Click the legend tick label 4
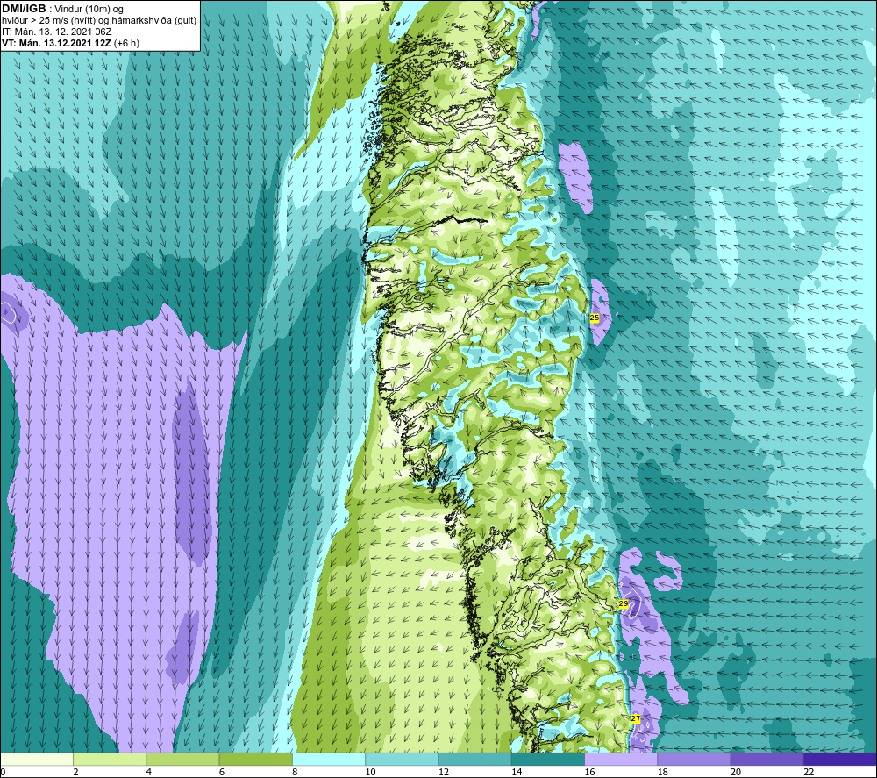Image resolution: width=877 pixels, height=778 pixels. (149, 772)
